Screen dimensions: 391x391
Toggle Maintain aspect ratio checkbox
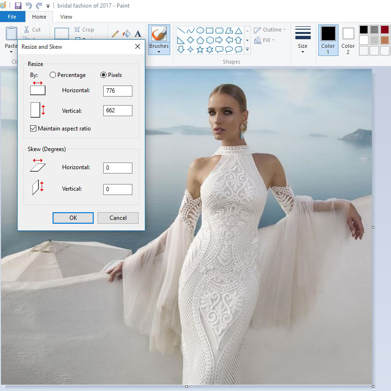tap(33, 129)
